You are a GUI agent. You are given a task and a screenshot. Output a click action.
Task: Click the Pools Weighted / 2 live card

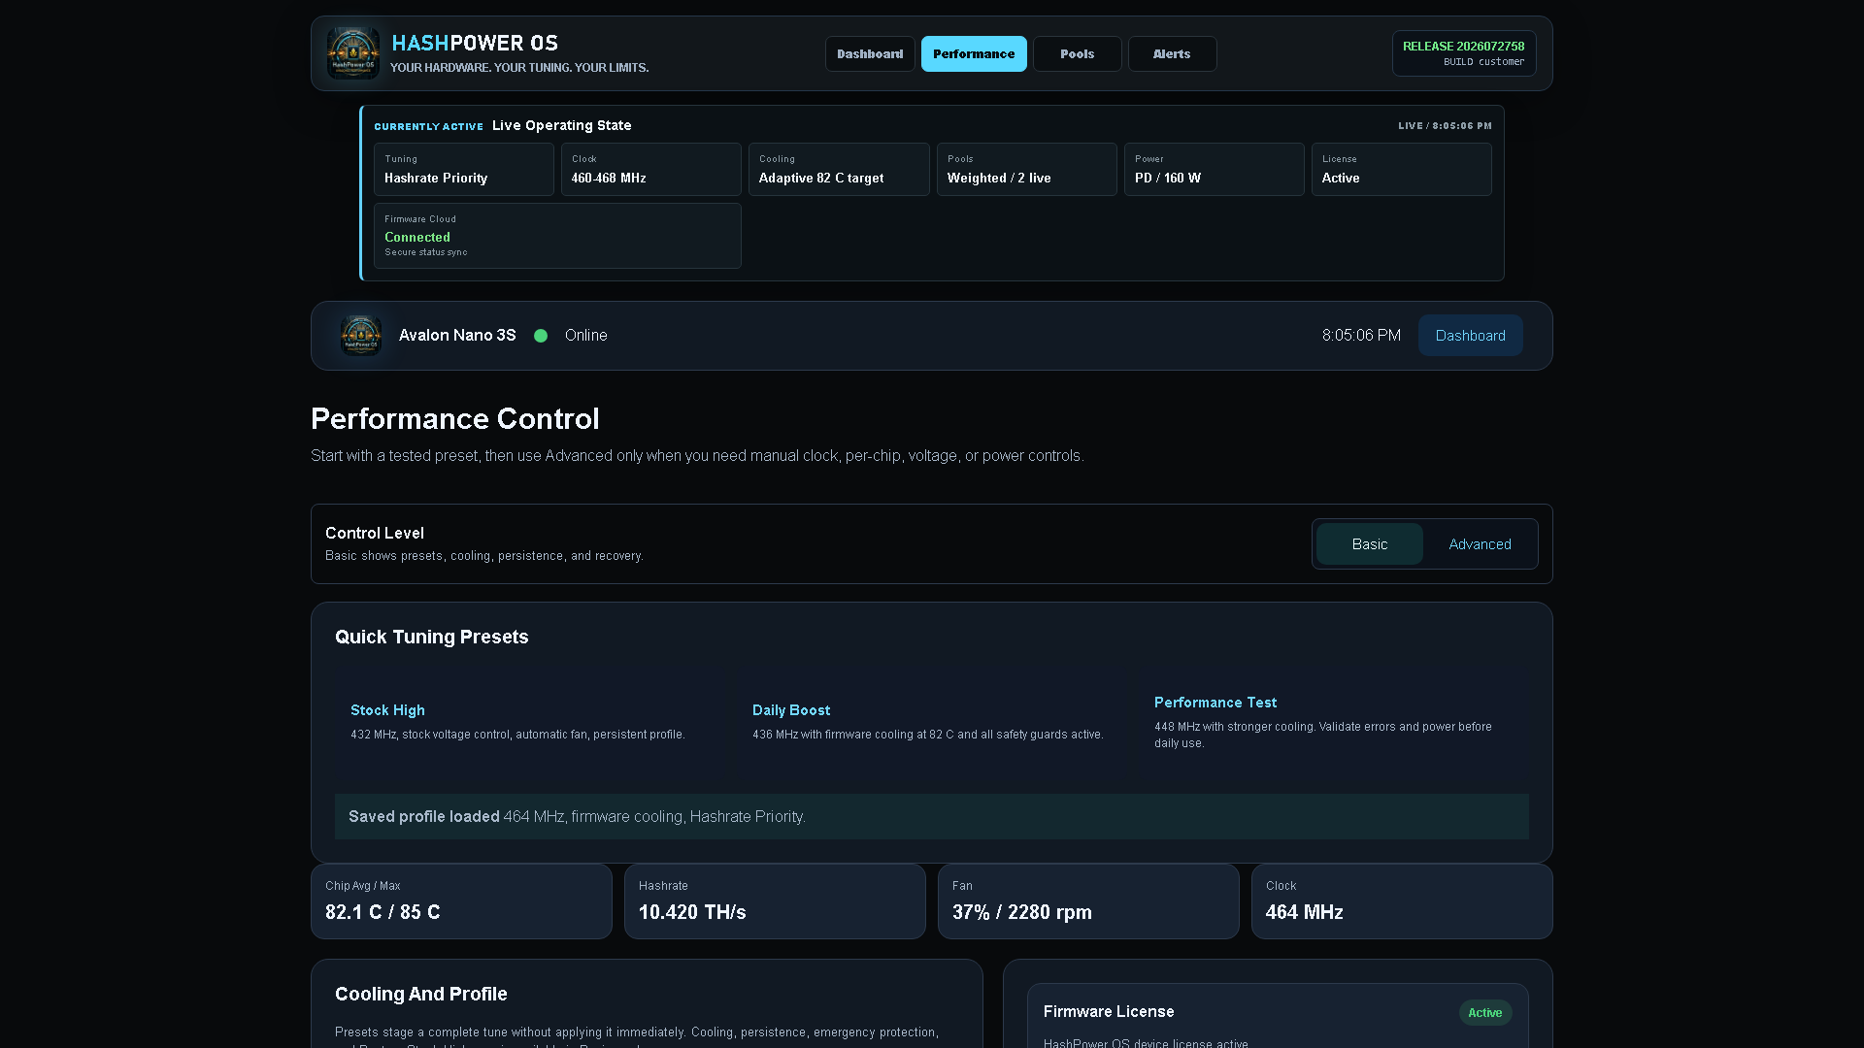1026,170
